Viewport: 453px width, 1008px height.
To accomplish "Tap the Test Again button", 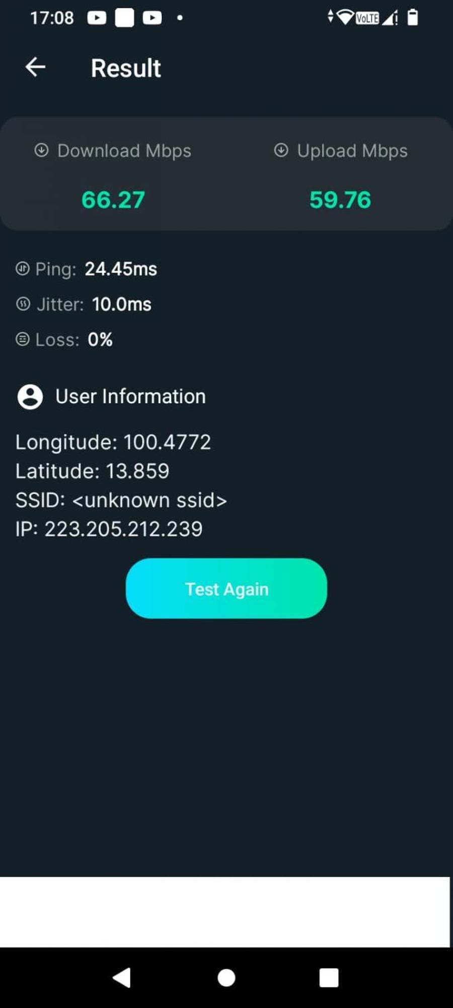I will tap(226, 588).
